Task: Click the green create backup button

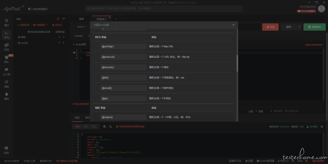Action: [314, 27]
